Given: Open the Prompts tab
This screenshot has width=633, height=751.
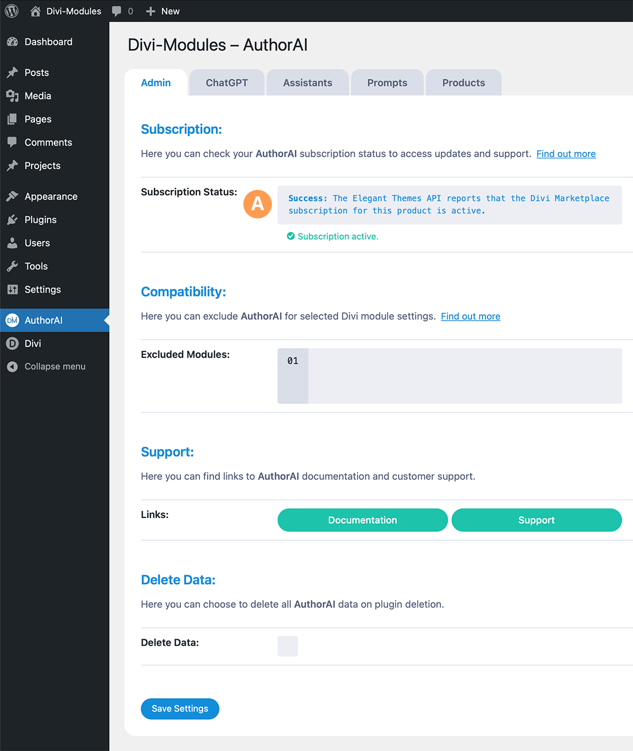Looking at the screenshot, I should (387, 82).
